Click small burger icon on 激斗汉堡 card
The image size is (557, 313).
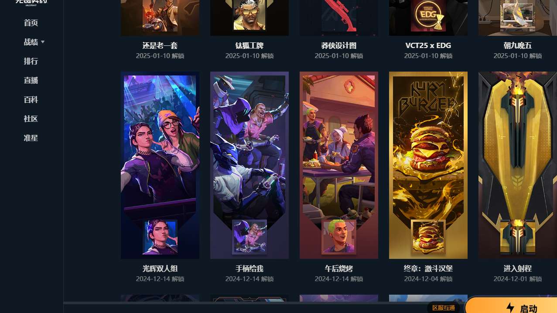pyautogui.click(x=428, y=237)
